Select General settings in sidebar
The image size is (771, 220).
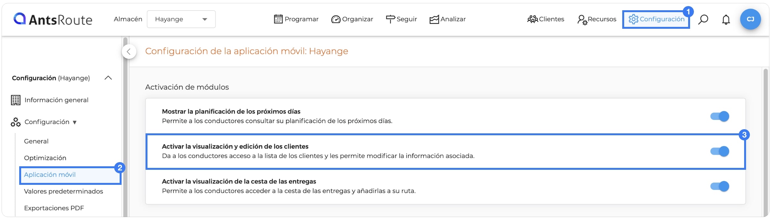point(36,141)
